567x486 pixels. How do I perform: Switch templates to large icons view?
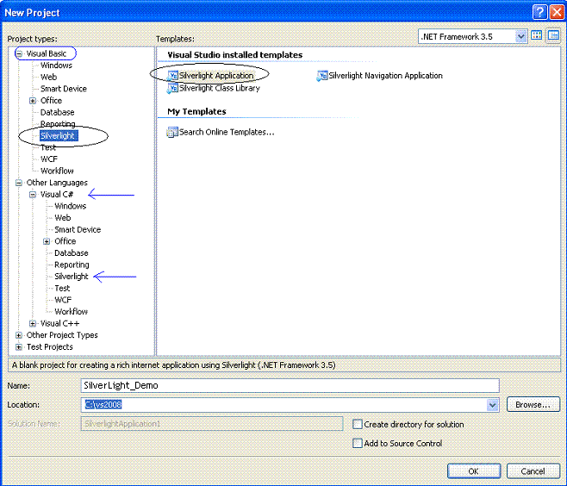537,35
